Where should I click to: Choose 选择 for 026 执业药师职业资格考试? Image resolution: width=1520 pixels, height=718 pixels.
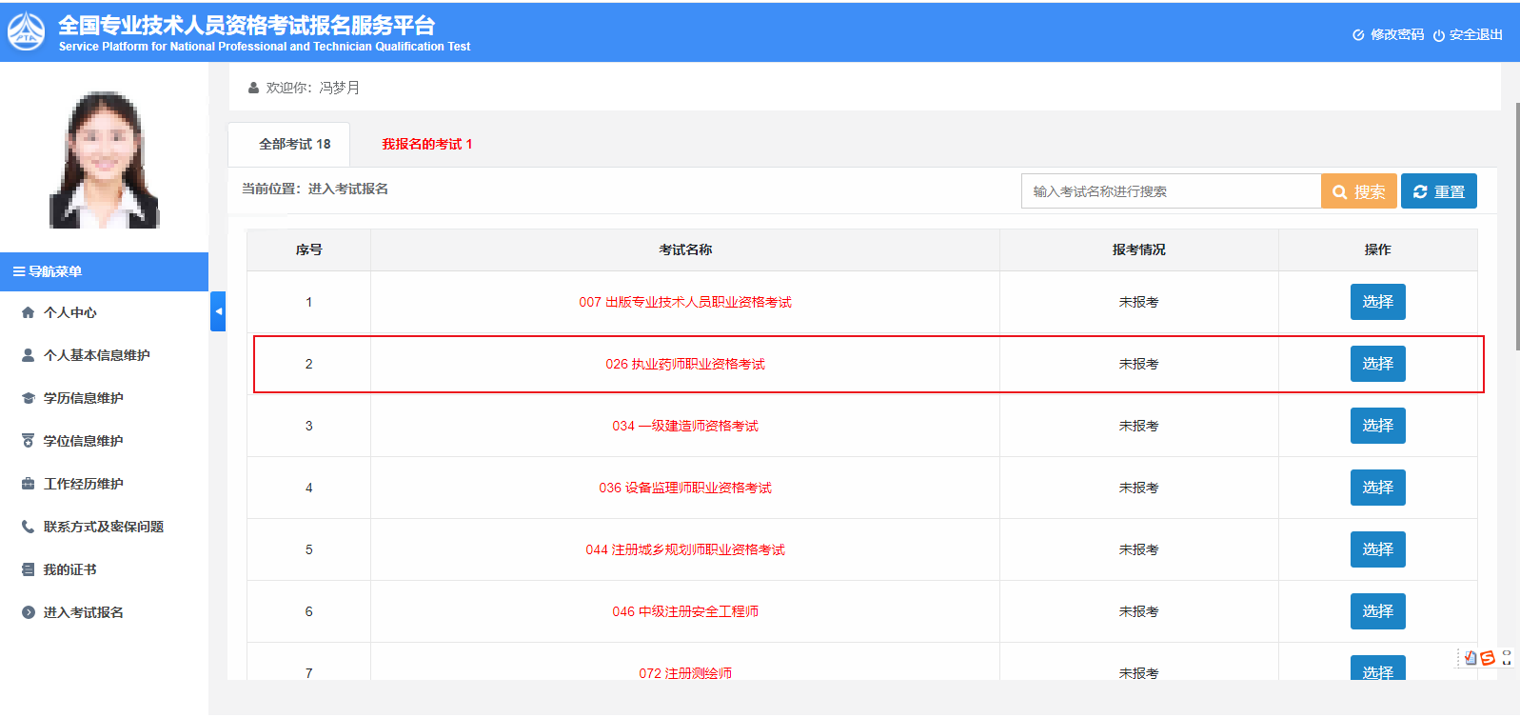[1377, 364]
